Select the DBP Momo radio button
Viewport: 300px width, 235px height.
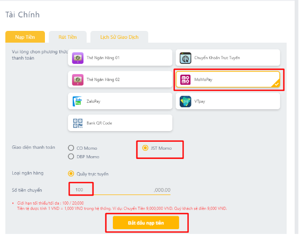[x=71, y=157]
